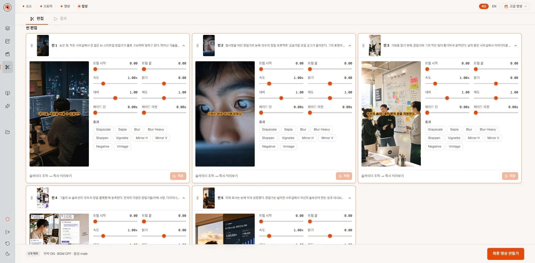Adjust 트림 시작 slider in 씬 4
Viewport: 535px width, 263px height.
click(x=115, y=222)
